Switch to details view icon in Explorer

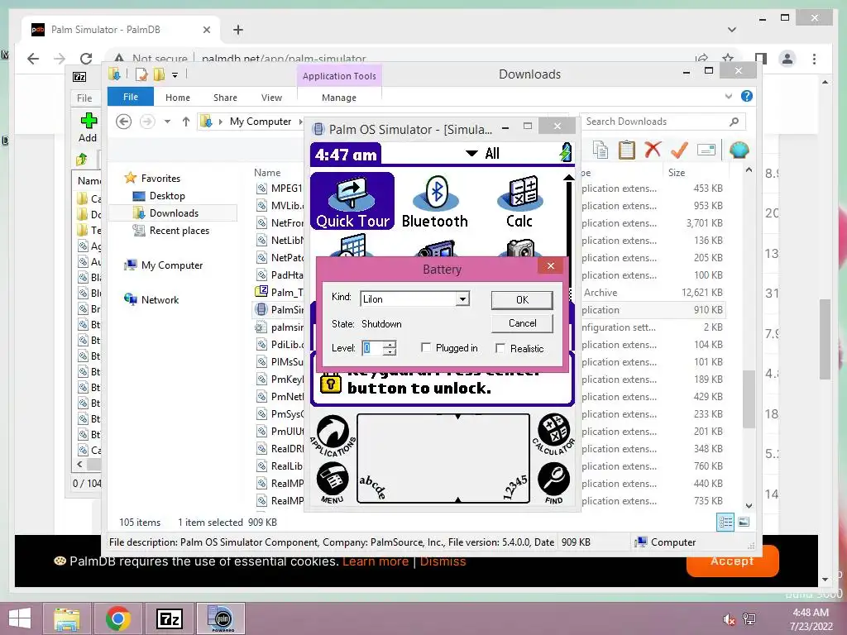(x=725, y=522)
